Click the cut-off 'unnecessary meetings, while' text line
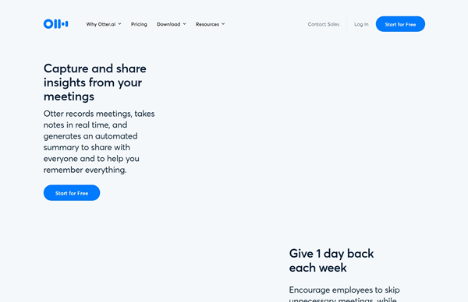The width and height of the screenshot is (468, 302). pyautogui.click(x=343, y=300)
